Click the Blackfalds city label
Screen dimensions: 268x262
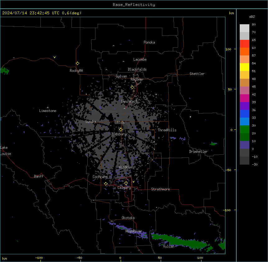click(137, 69)
